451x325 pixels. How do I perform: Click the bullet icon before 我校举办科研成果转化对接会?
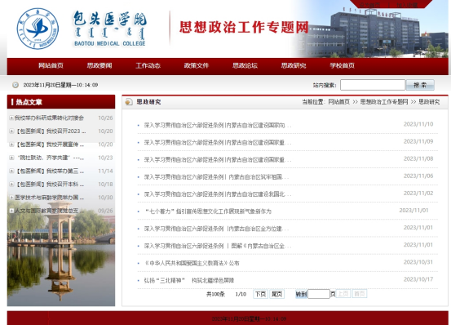coord(11,118)
